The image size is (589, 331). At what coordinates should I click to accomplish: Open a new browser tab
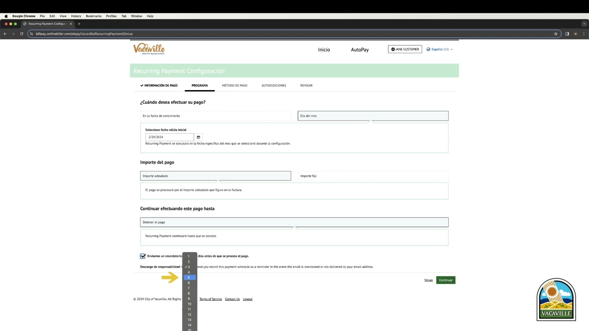(x=79, y=23)
